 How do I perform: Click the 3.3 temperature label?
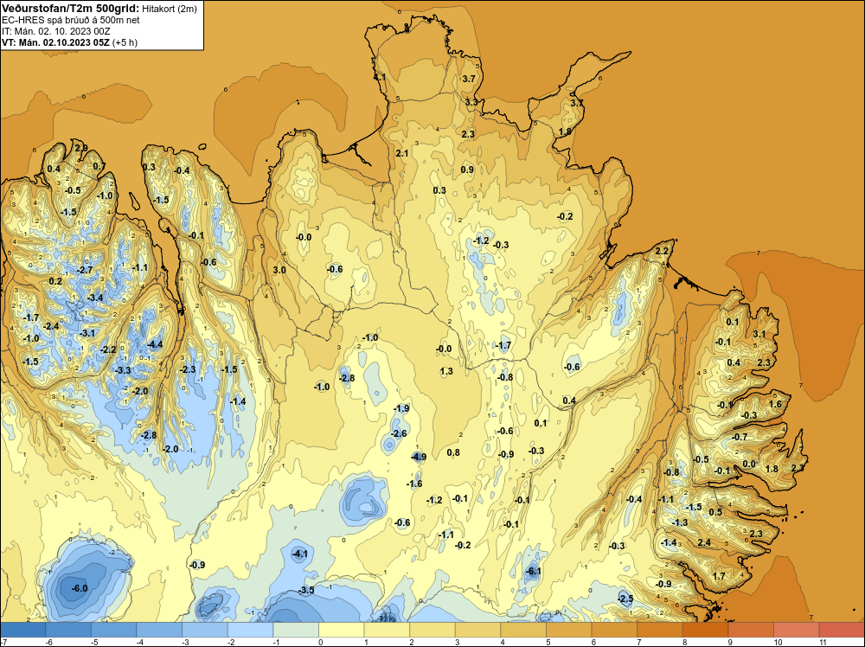pos(471,103)
